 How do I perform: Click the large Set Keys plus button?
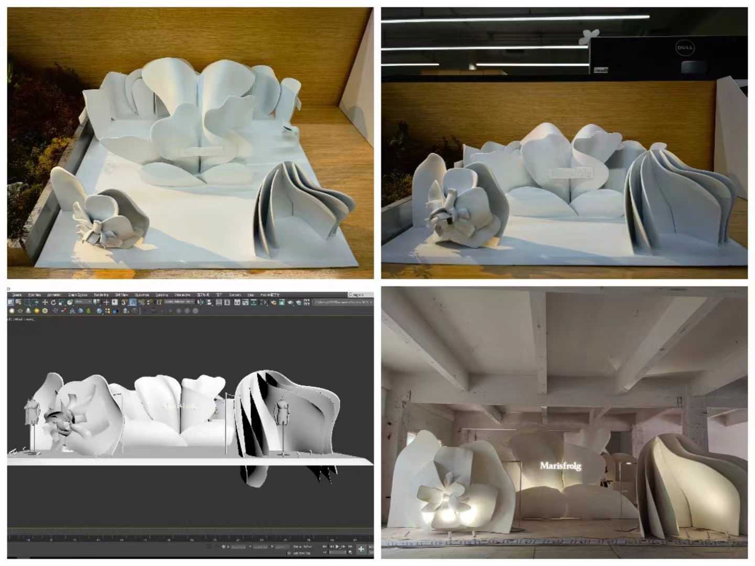(361, 549)
